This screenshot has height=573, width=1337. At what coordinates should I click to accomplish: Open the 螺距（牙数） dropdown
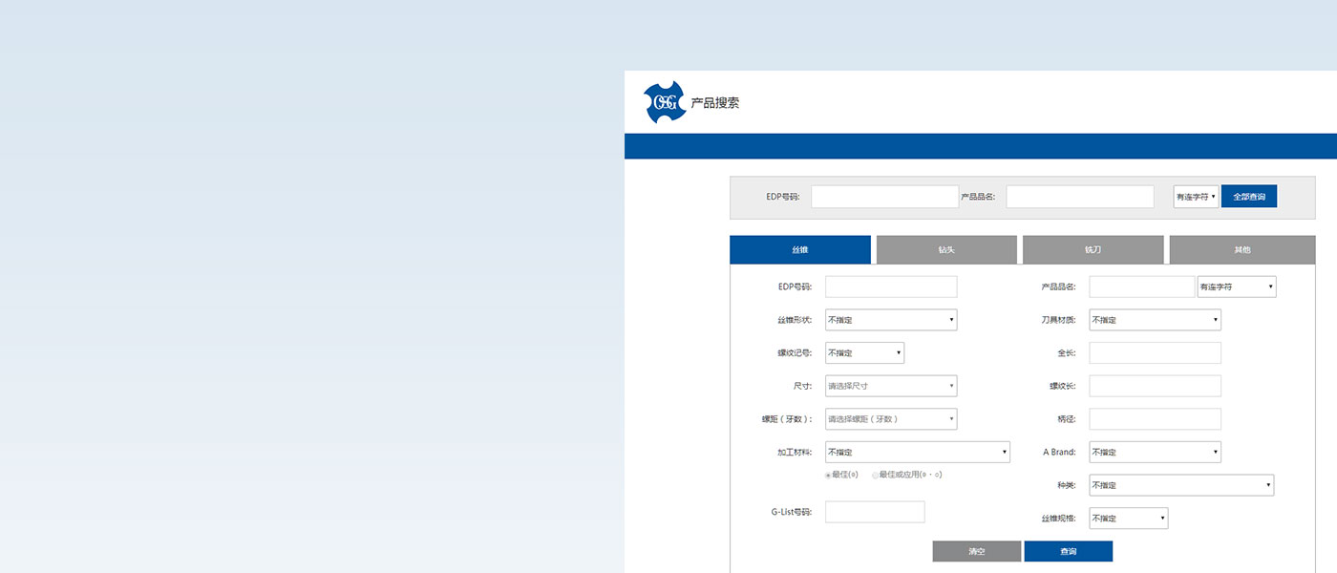(890, 418)
